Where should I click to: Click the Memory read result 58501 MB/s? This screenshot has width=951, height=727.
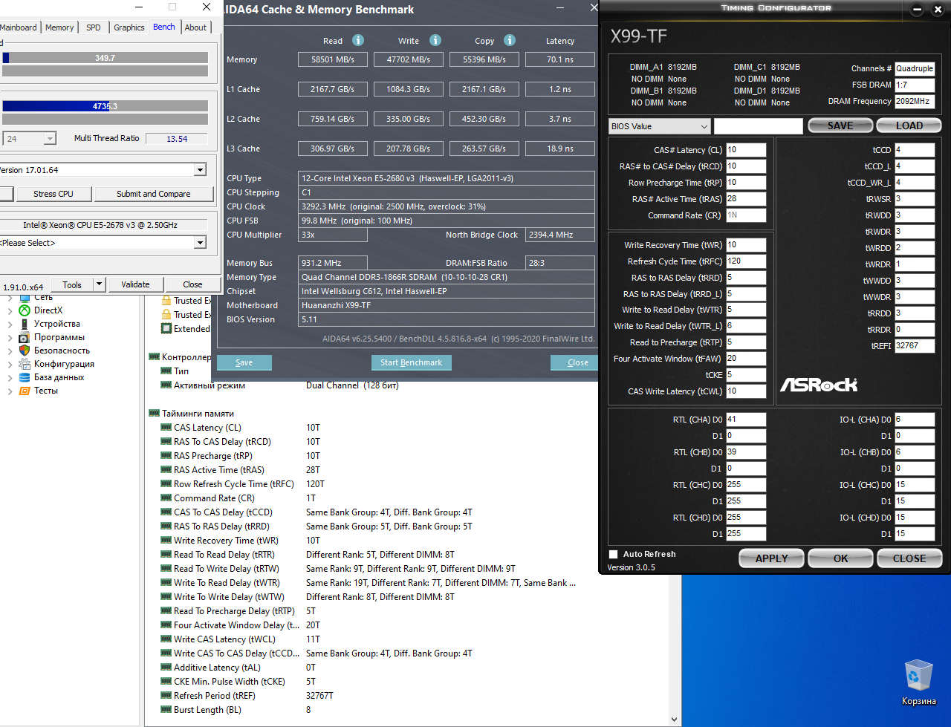tap(333, 59)
